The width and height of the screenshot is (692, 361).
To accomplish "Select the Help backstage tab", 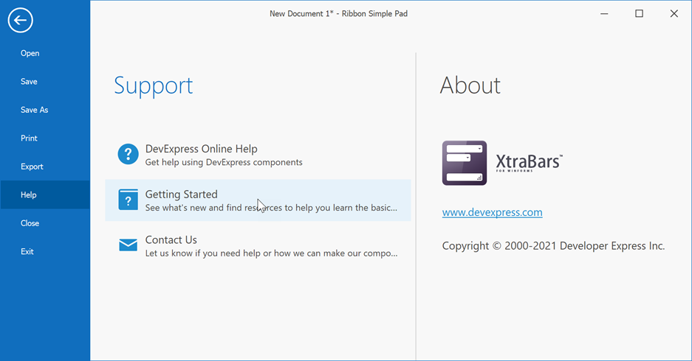I will (45, 194).
